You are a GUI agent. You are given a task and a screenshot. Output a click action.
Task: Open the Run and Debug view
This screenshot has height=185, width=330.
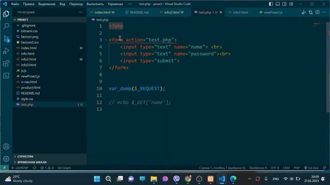pyautogui.click(x=6, y=51)
